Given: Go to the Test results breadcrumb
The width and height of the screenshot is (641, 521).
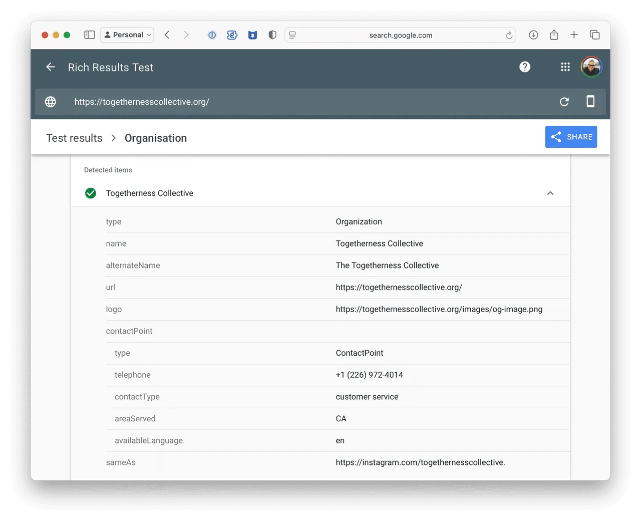Looking at the screenshot, I should 74,138.
